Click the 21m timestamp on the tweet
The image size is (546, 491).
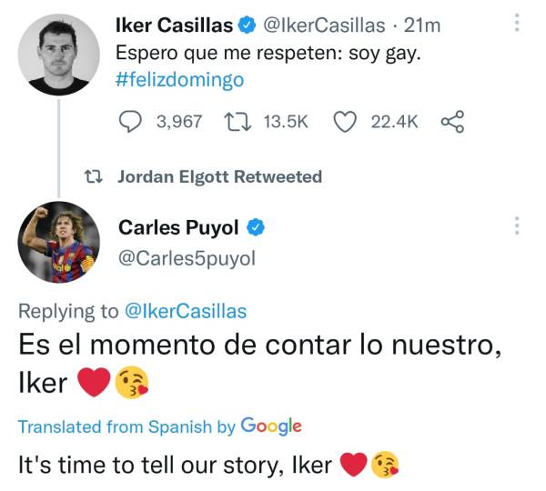421,25
